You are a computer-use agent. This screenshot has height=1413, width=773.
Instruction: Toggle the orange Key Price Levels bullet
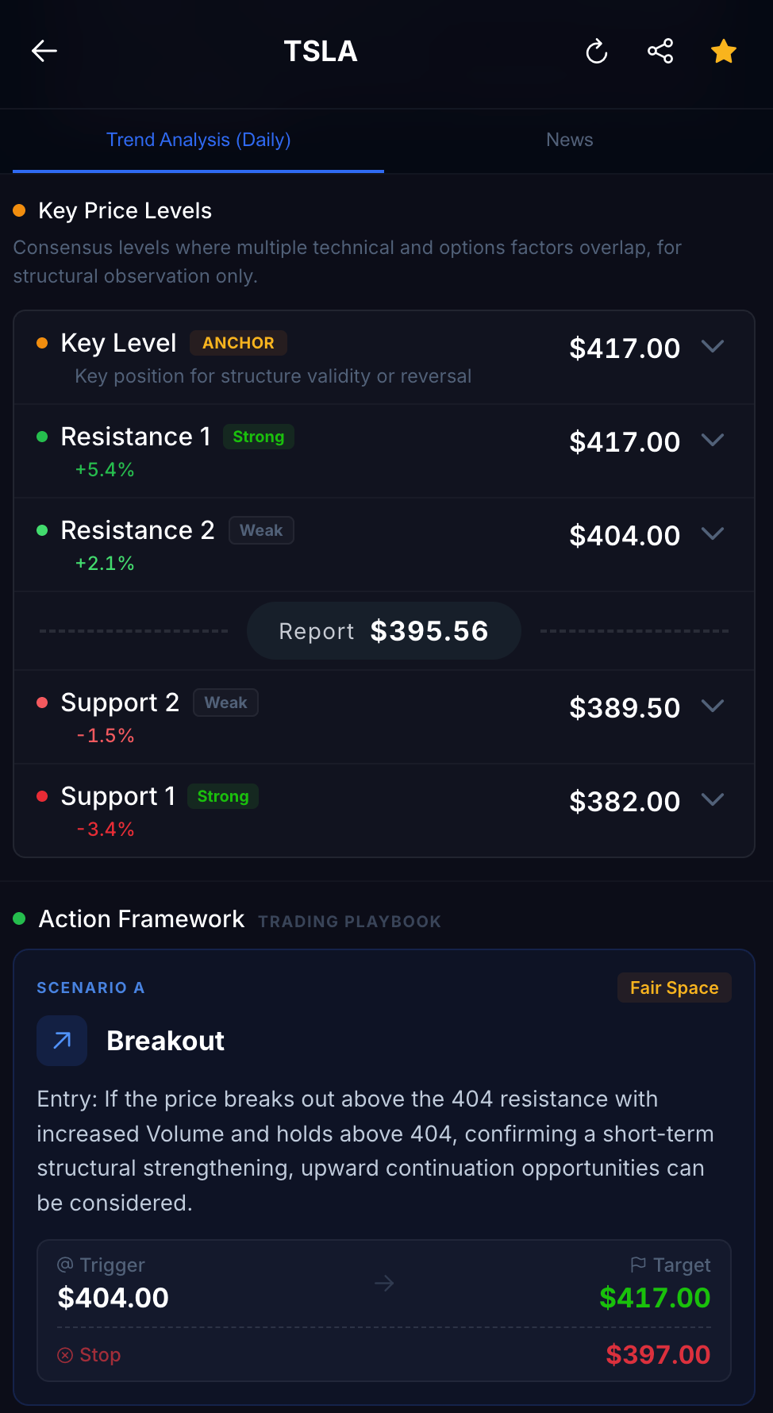(x=20, y=210)
